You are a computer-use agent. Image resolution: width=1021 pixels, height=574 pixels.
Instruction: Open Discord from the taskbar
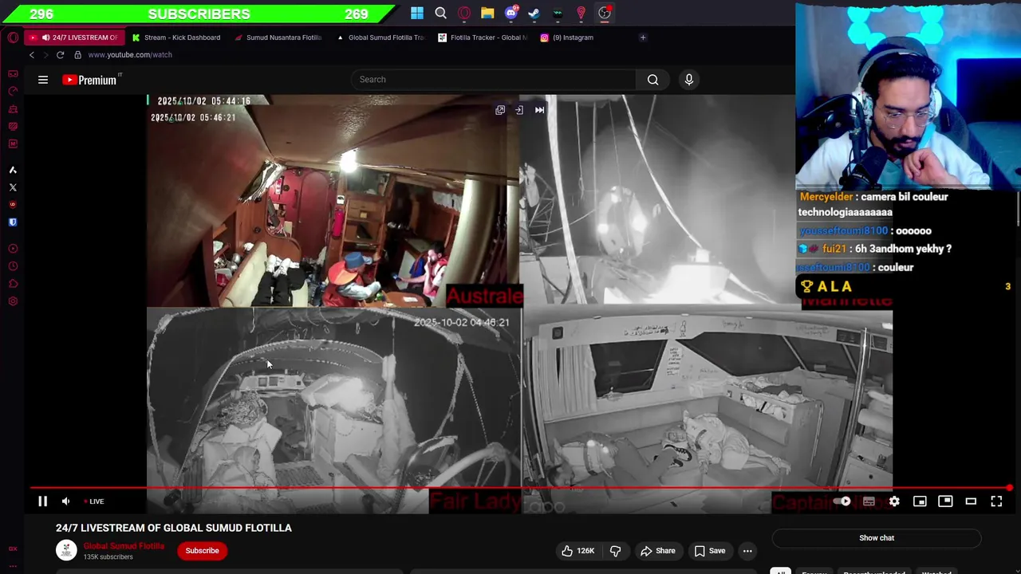(x=511, y=13)
